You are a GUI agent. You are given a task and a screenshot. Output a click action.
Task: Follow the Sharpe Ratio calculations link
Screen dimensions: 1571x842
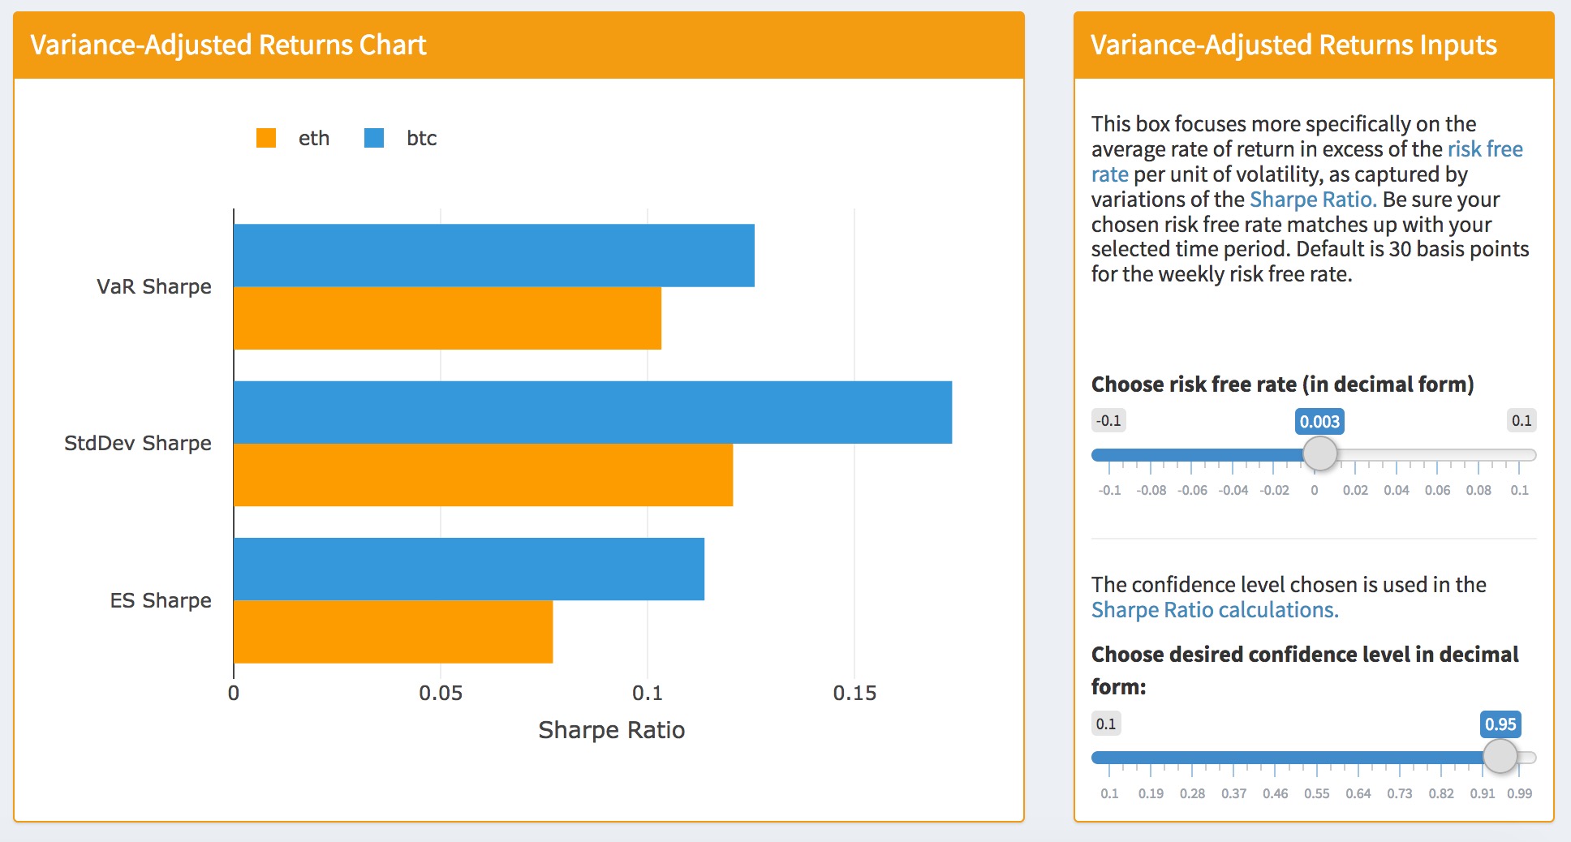pos(1215,610)
